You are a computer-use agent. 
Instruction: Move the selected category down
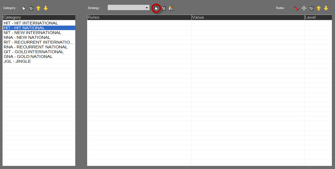46,8
